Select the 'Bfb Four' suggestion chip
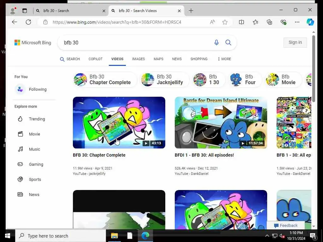The height and width of the screenshot is (242, 323). (x=245, y=79)
